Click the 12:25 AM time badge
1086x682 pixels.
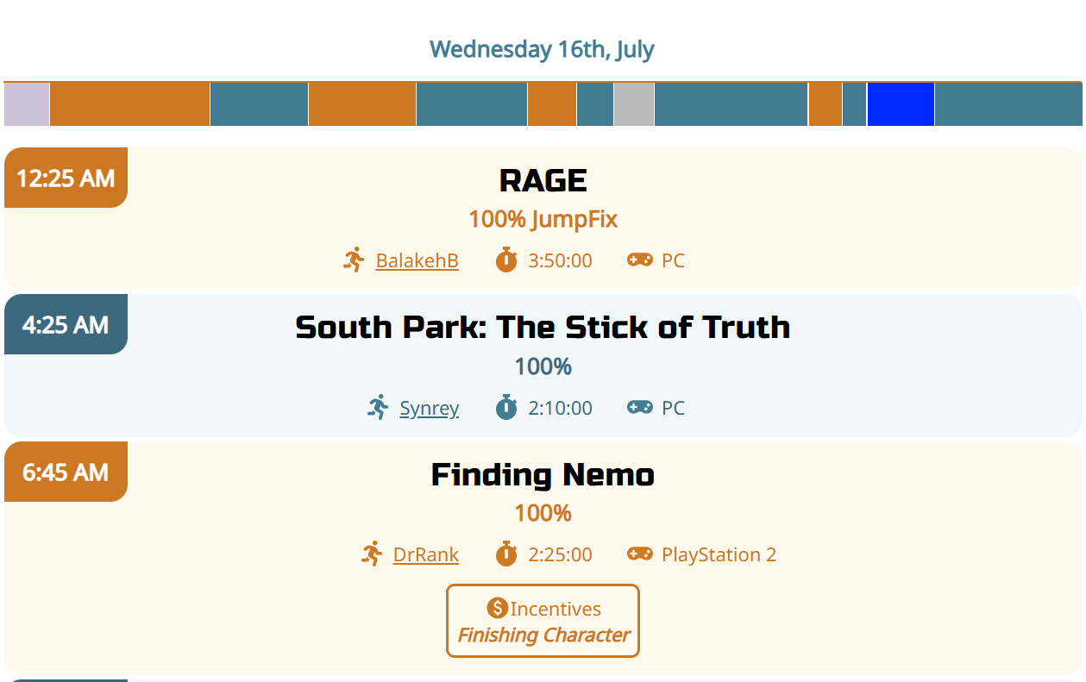[x=66, y=178]
